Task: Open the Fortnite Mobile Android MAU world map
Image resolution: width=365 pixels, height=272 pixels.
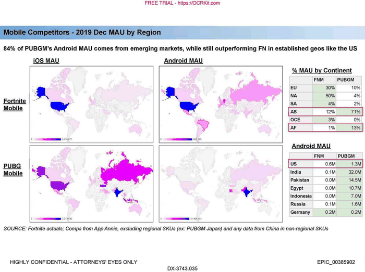Action: pos(221,105)
